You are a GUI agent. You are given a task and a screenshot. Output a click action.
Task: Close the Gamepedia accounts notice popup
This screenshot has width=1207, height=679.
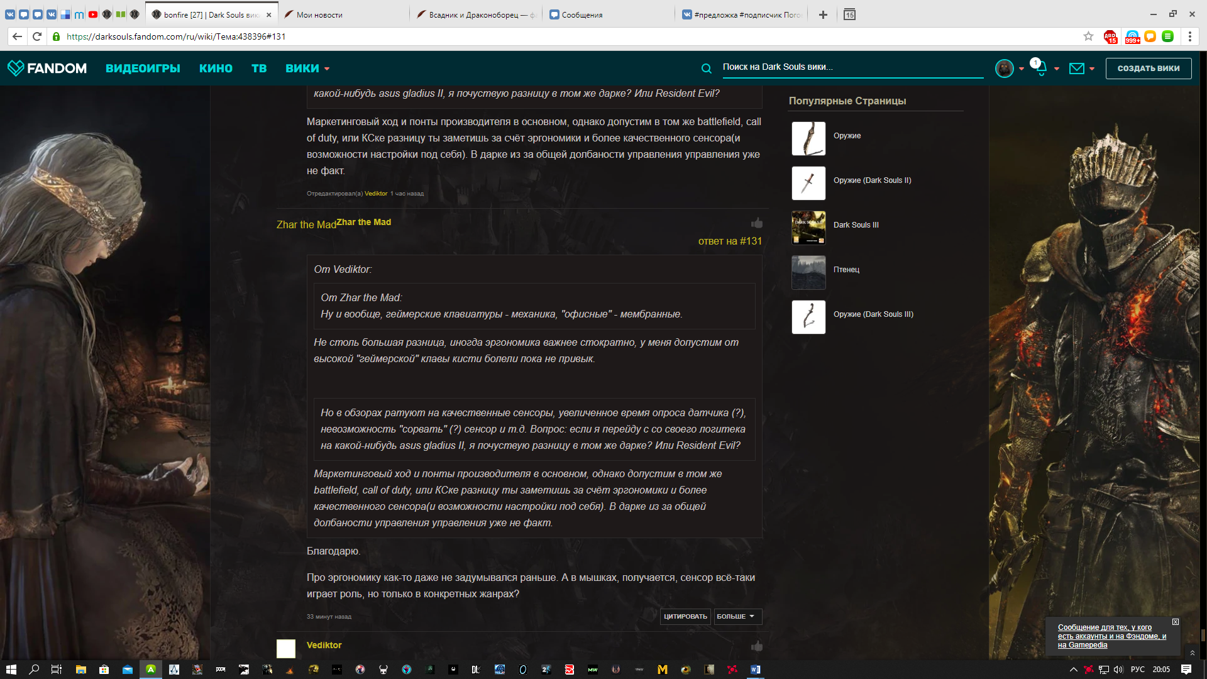click(x=1175, y=622)
